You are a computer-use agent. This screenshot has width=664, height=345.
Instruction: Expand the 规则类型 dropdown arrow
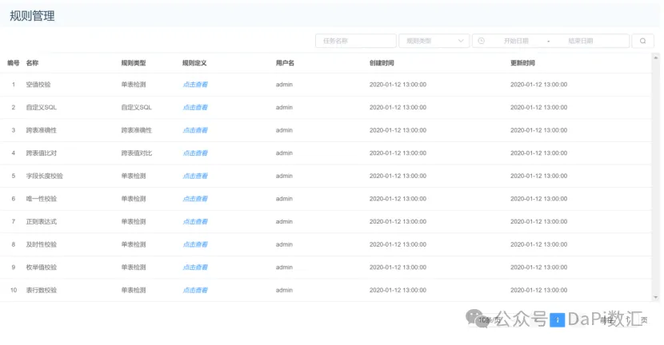[x=461, y=41]
